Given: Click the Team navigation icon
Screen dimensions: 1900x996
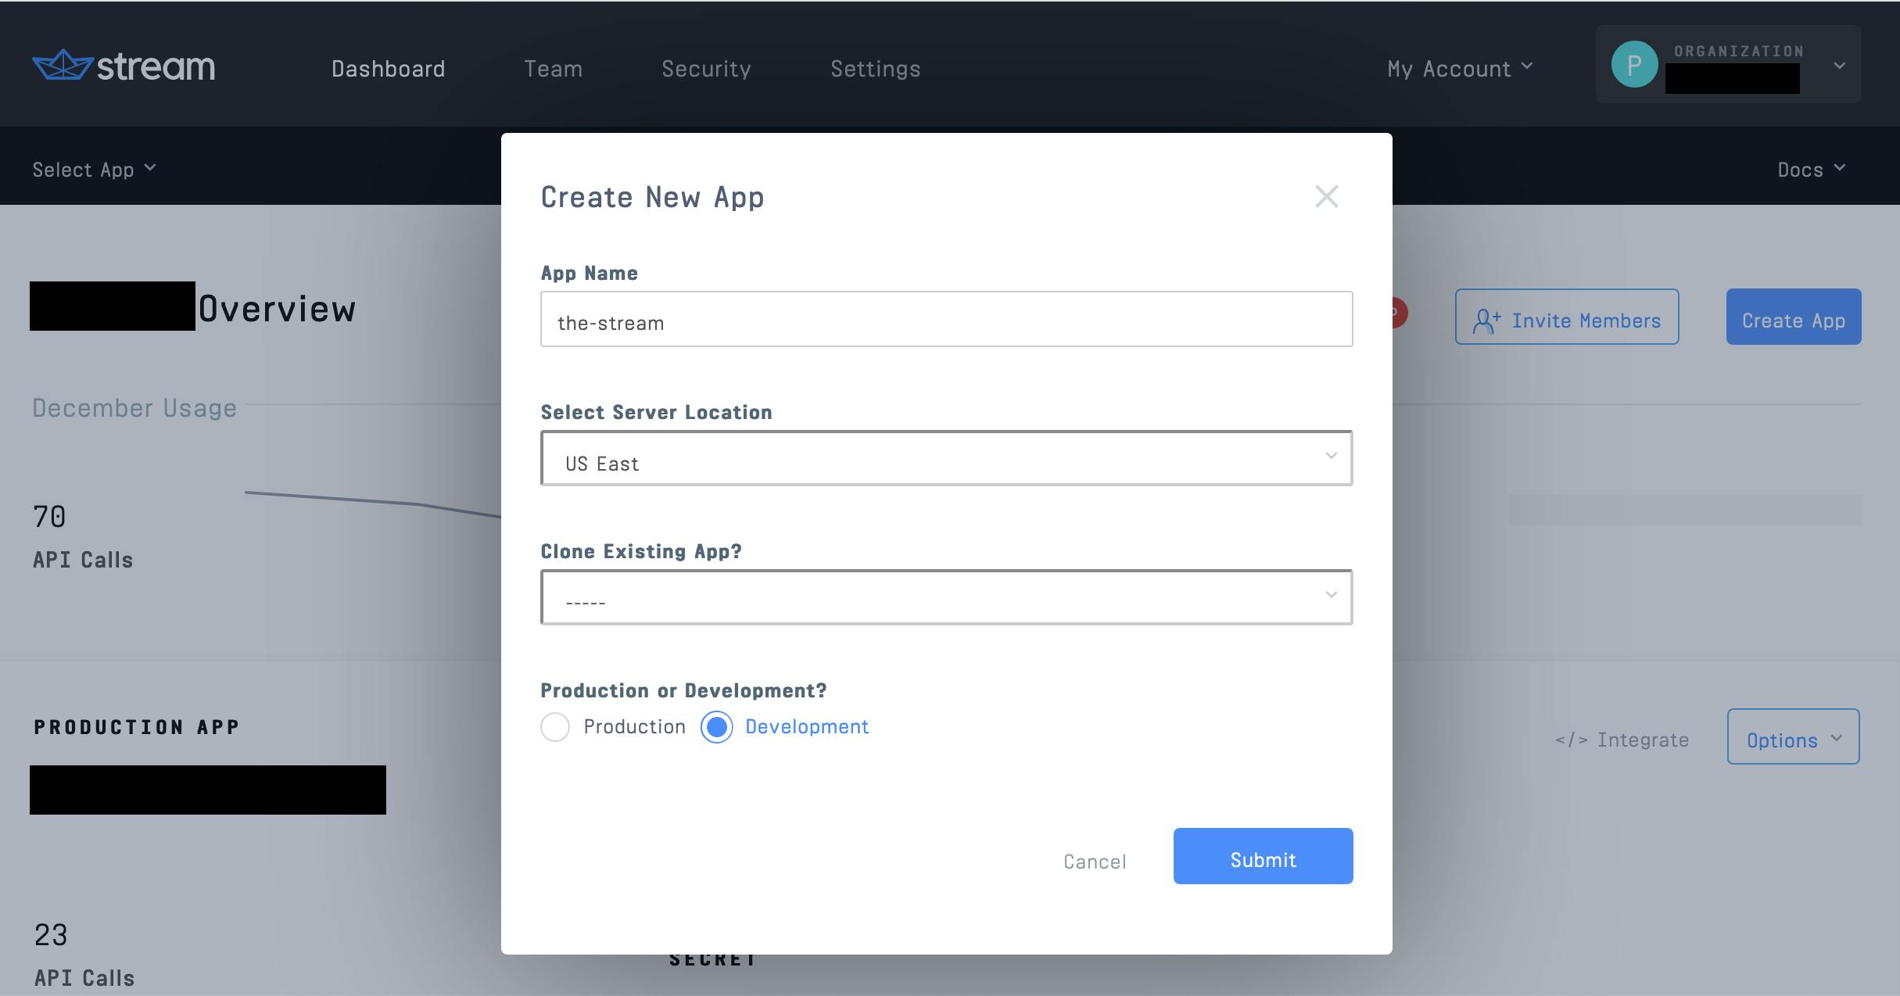Looking at the screenshot, I should (x=553, y=68).
